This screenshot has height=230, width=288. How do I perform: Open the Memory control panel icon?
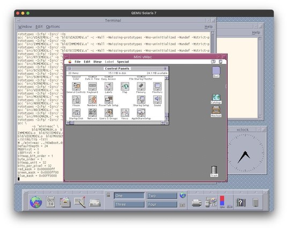click(x=141, y=86)
